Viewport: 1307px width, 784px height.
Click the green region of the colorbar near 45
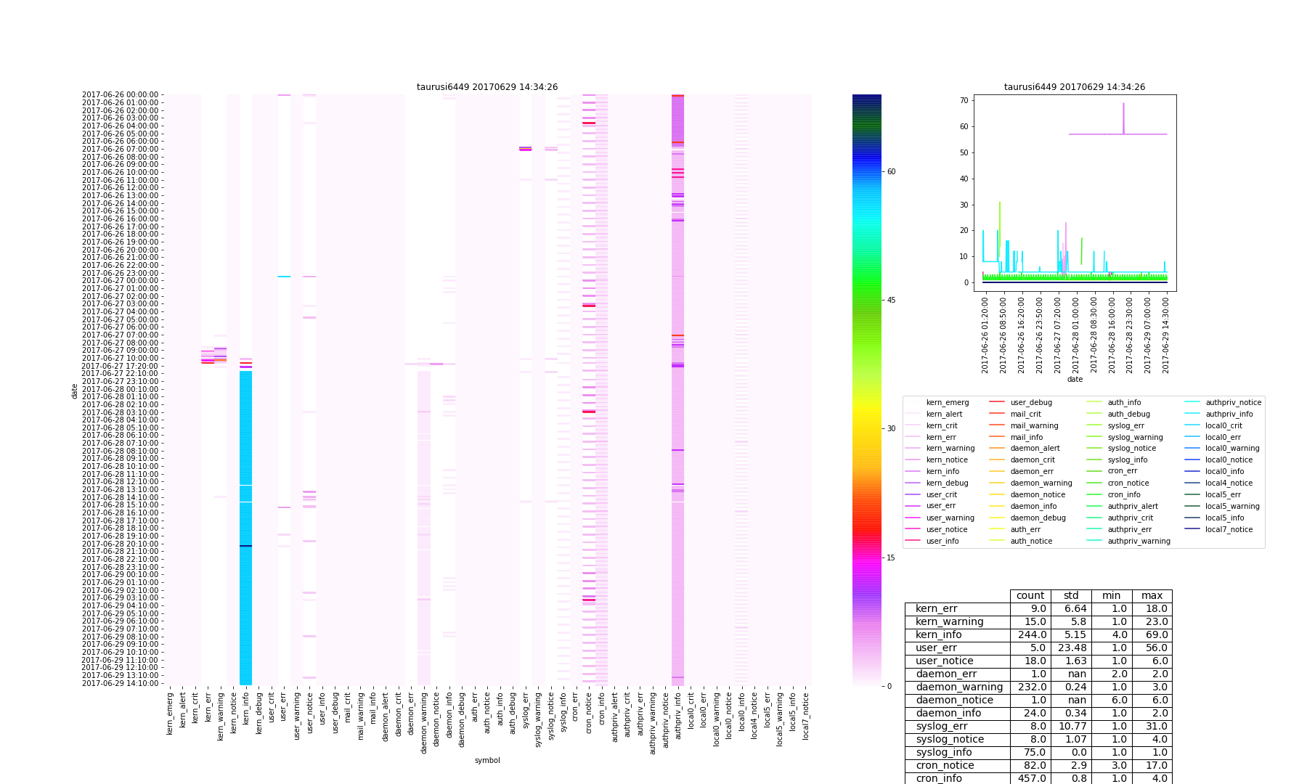pyautogui.click(x=866, y=301)
